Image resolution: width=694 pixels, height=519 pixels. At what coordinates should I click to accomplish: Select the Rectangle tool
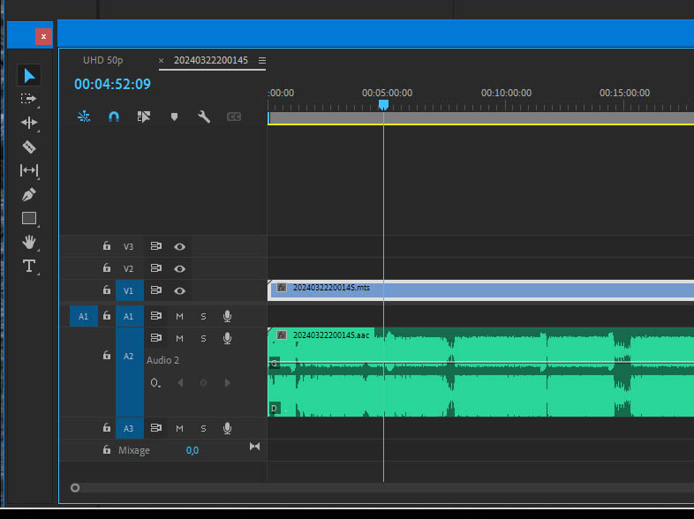click(x=29, y=218)
